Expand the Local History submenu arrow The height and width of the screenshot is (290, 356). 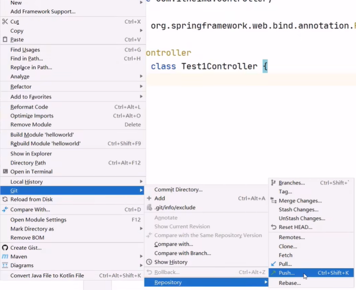tap(141, 182)
